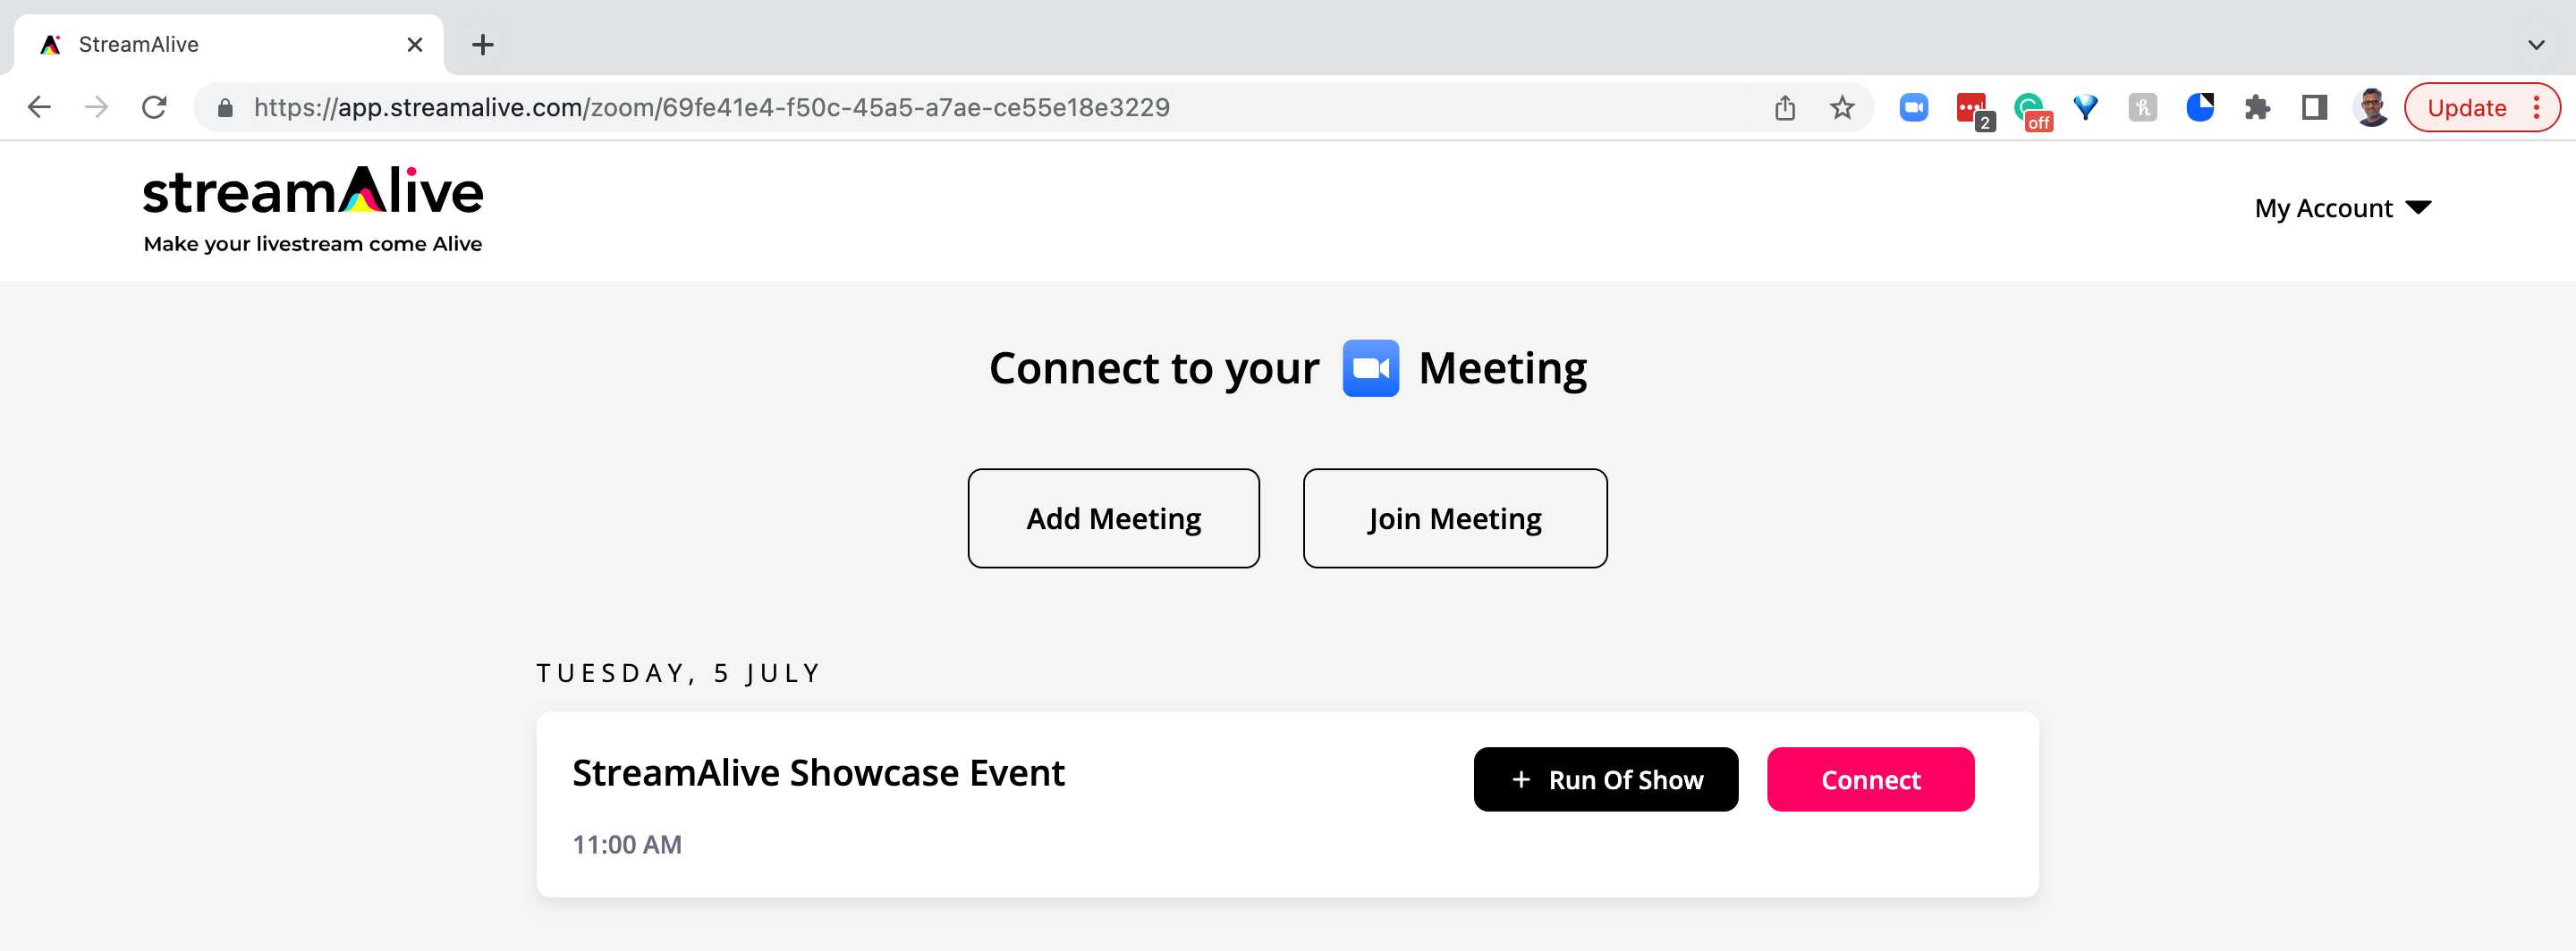The image size is (2576, 951).
Task: Open the Extensions puzzle piece menu
Action: pos(2257,107)
